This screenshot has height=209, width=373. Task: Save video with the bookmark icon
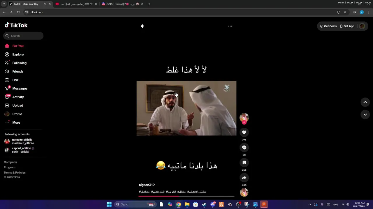point(244,163)
